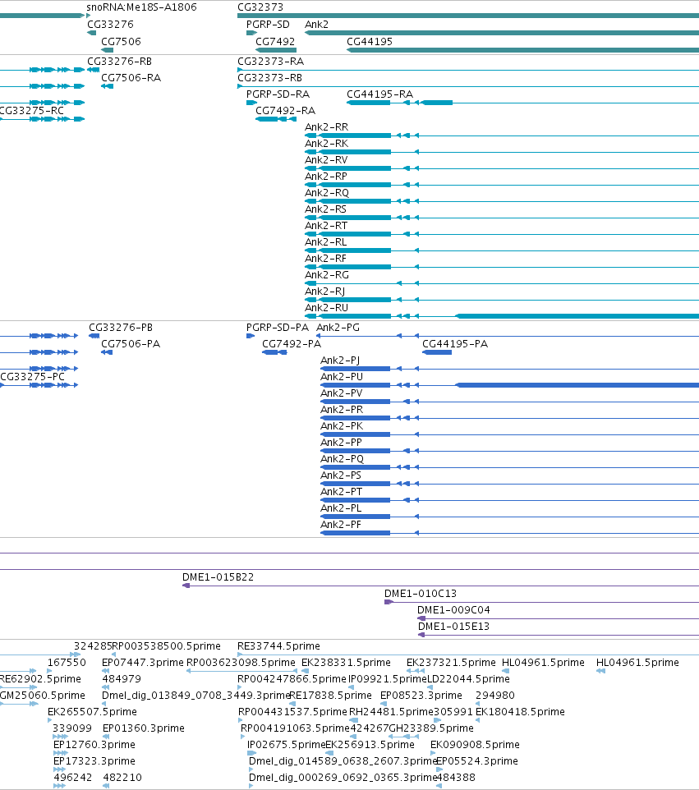
Task: Open the PGRP-SD-RA transcript label
Action: point(278,94)
